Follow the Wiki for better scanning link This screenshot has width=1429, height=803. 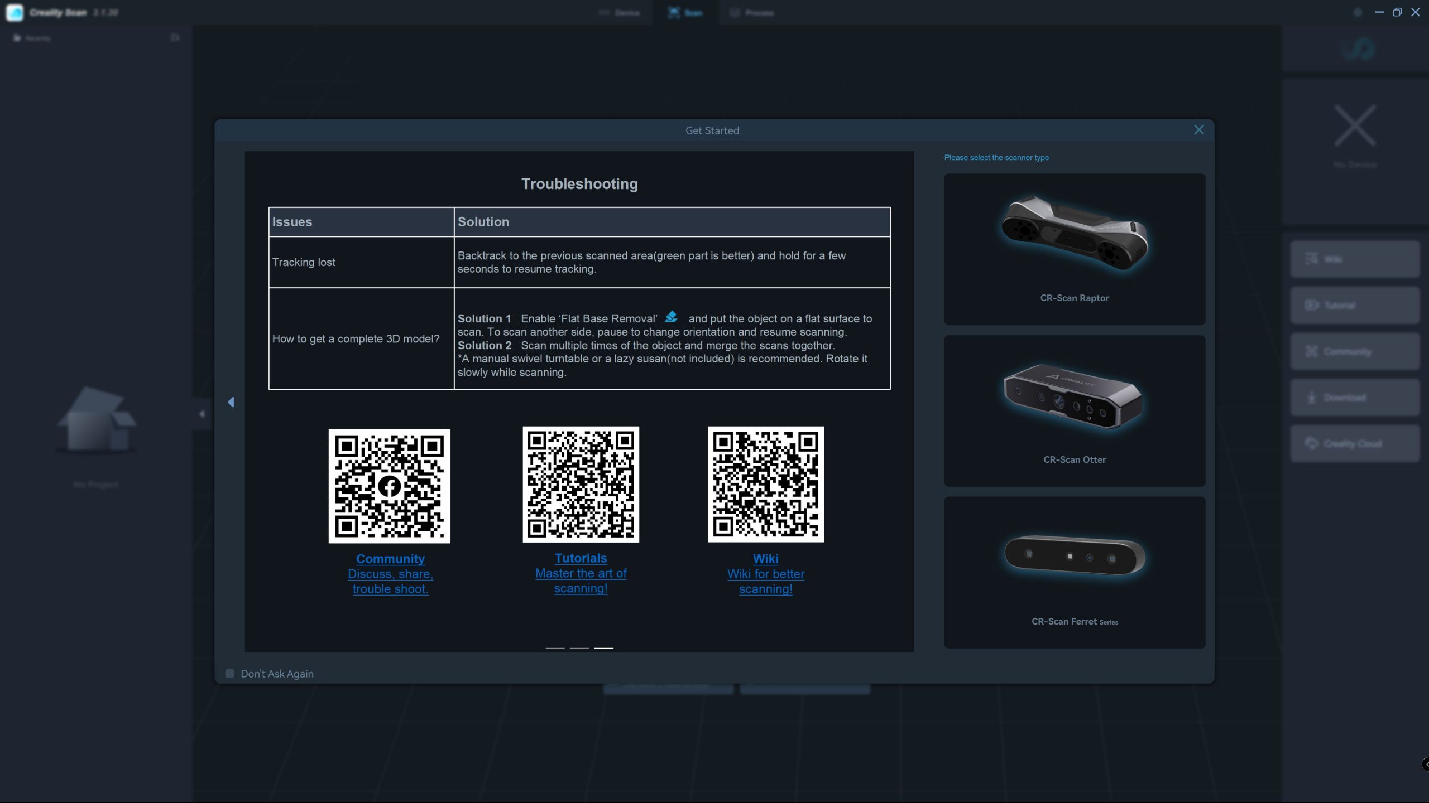click(x=765, y=574)
